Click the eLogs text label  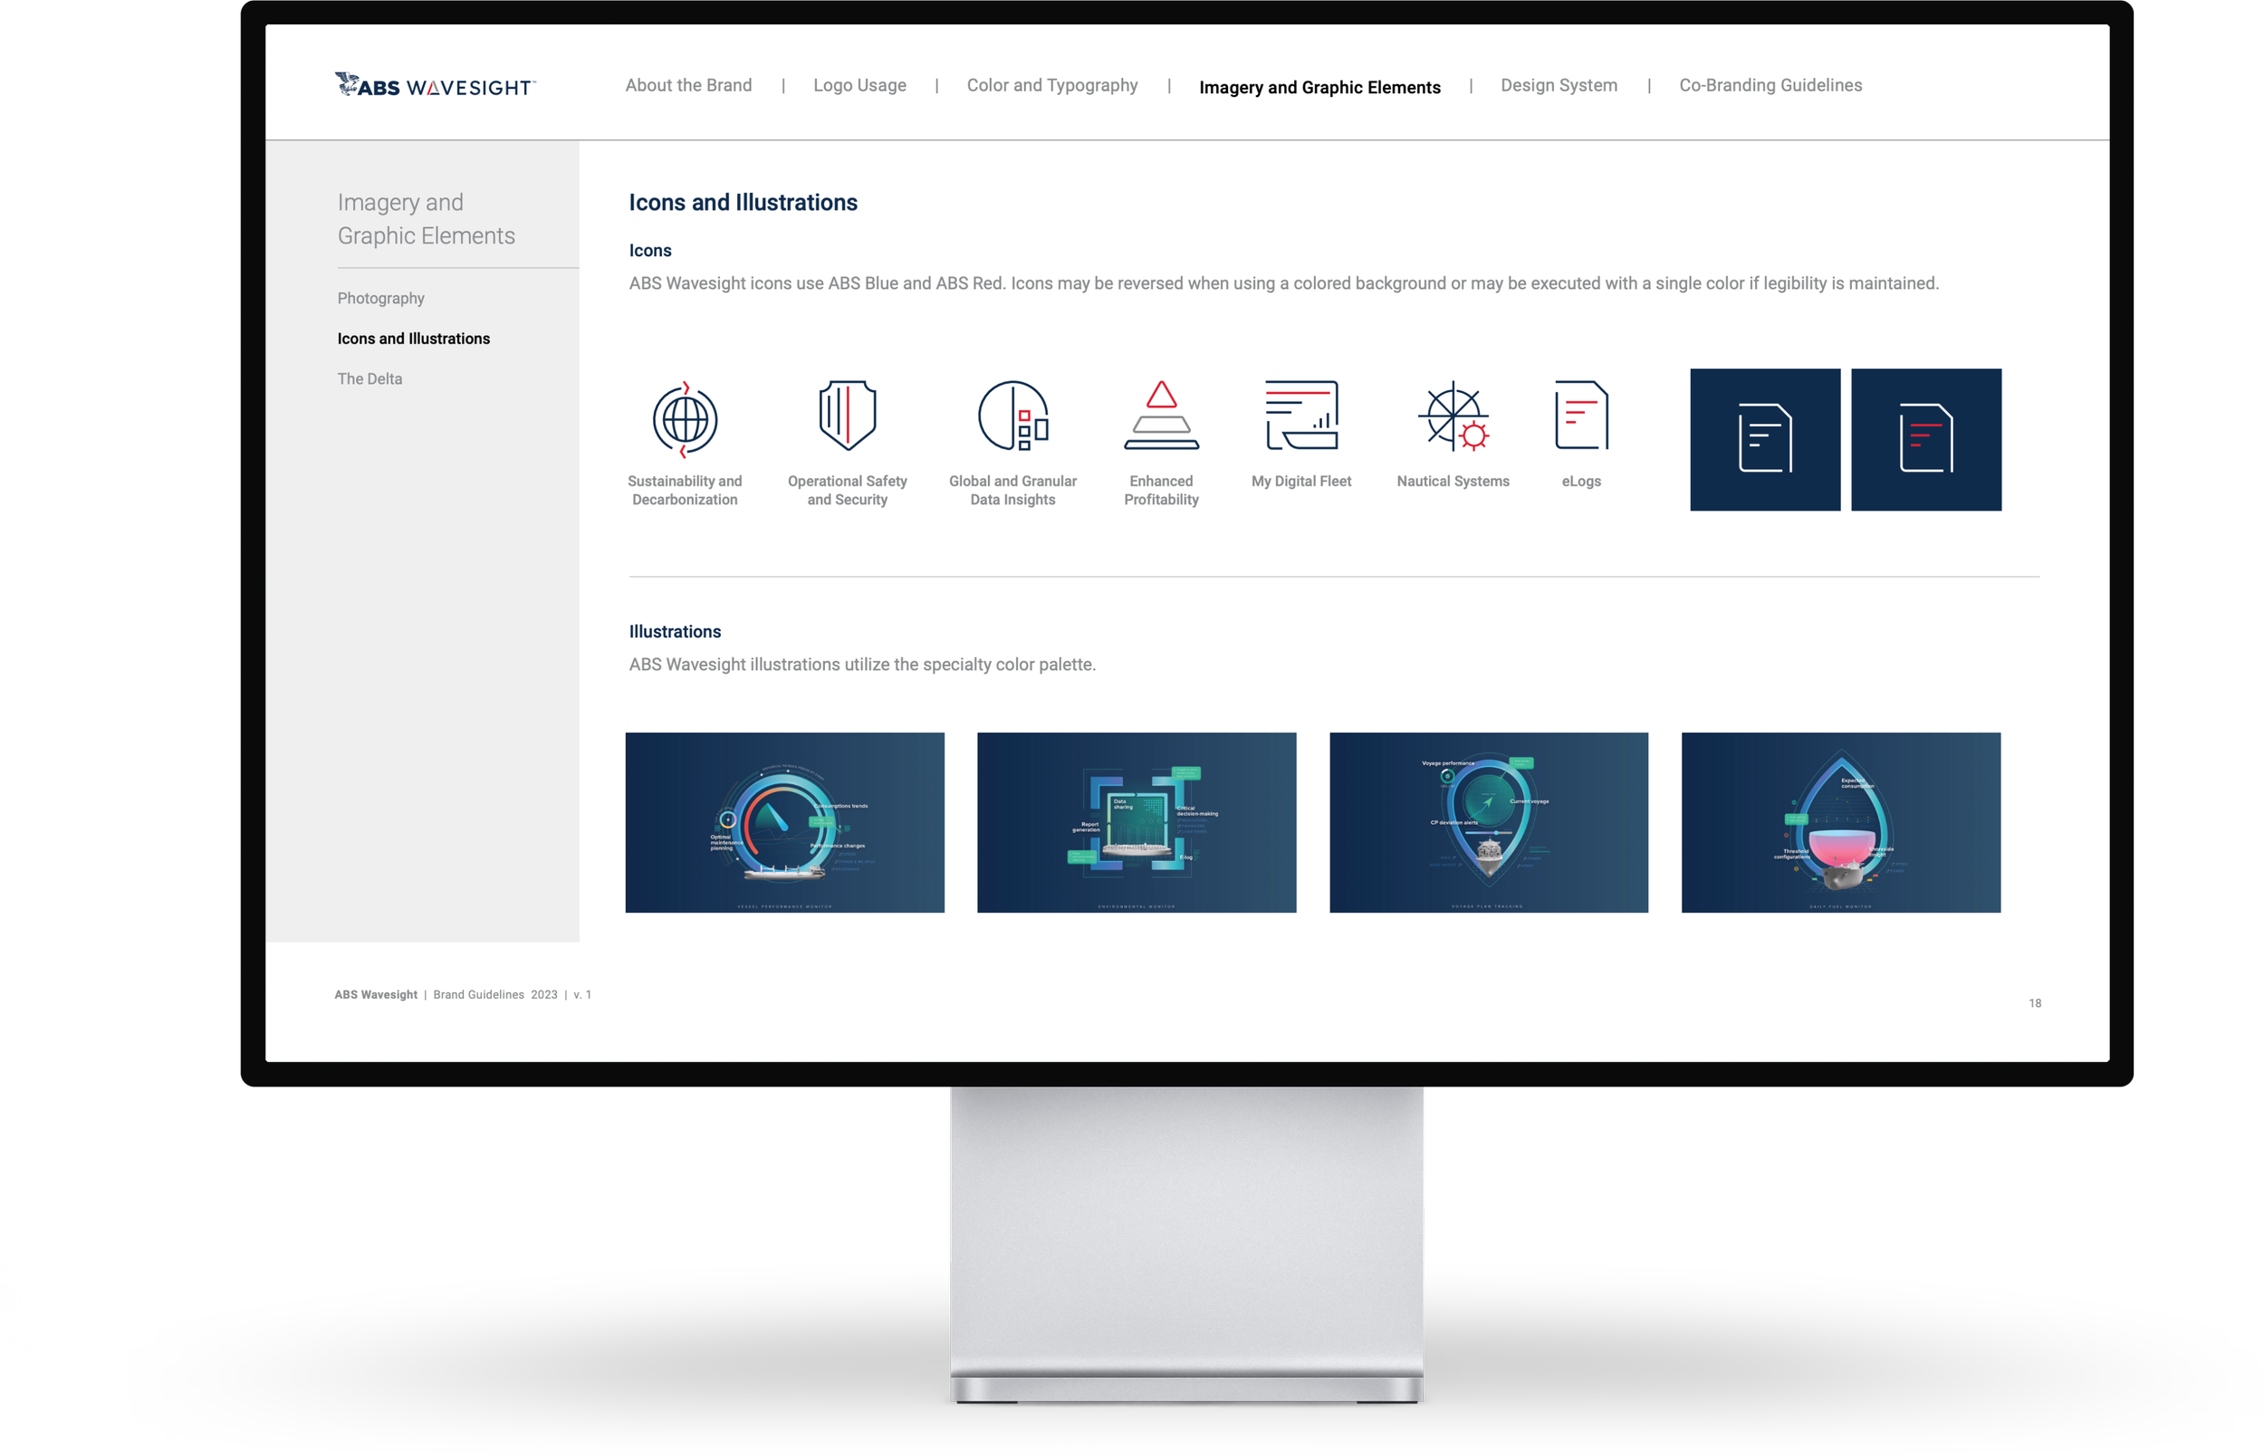tap(1580, 481)
